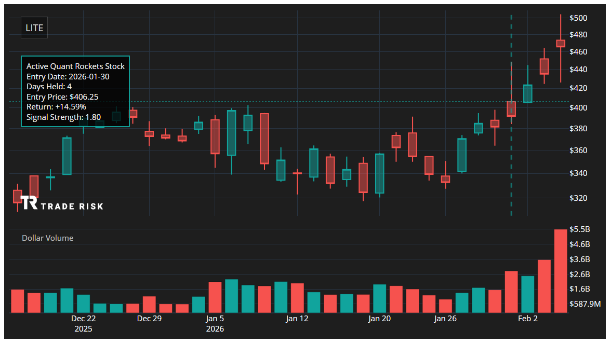Click 'Active Quant Rockets Stock' tooltip title
This screenshot has height=343, width=610.
point(75,66)
